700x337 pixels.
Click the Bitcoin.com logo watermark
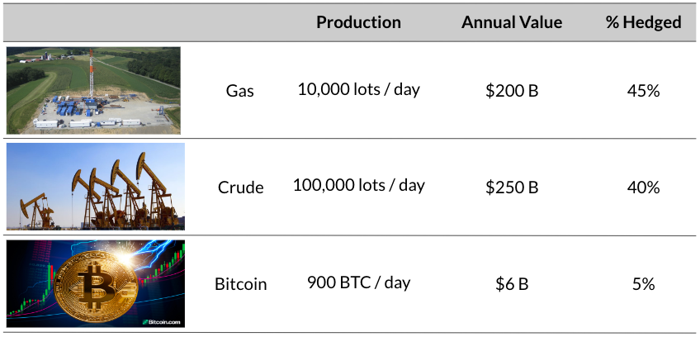click(161, 322)
